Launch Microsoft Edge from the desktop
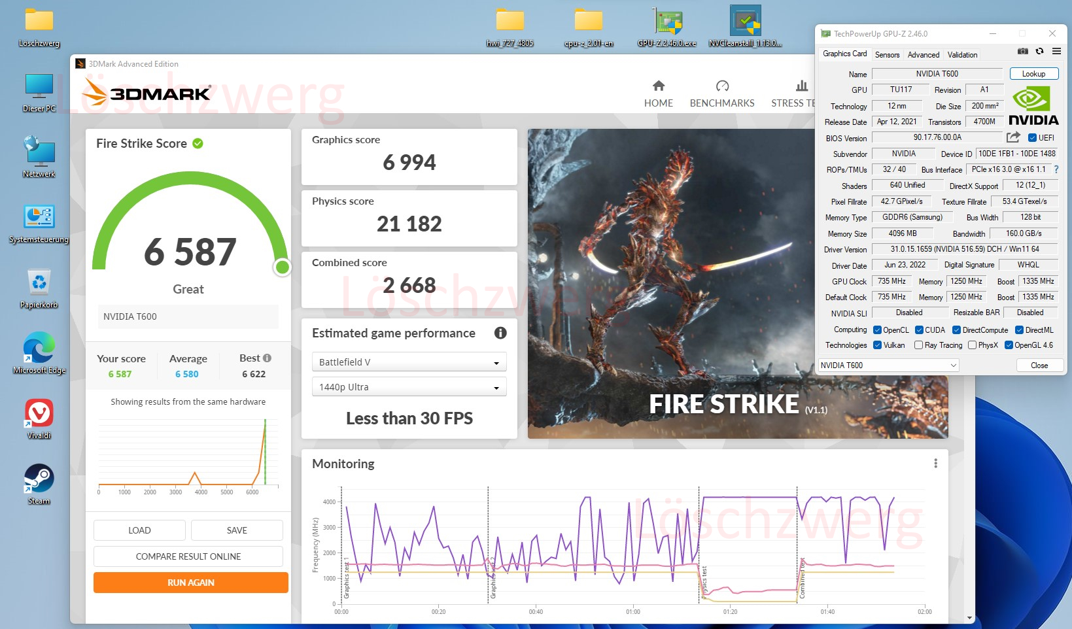This screenshot has height=629, width=1072. click(39, 354)
